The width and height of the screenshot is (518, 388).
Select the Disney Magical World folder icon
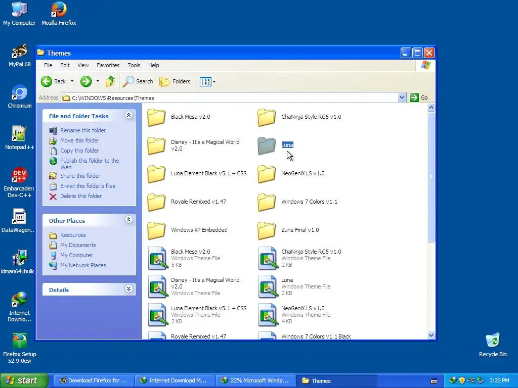coord(156,145)
